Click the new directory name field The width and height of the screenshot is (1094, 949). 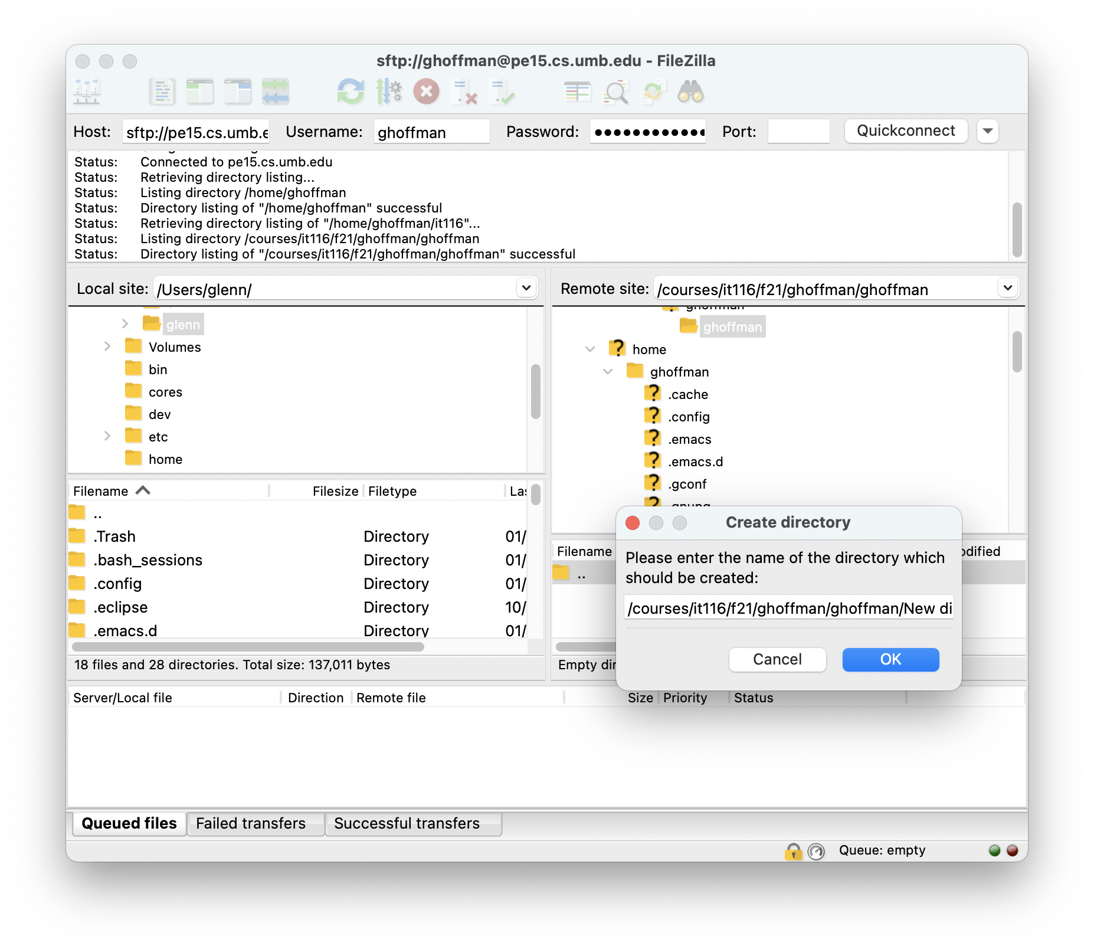[788, 608]
